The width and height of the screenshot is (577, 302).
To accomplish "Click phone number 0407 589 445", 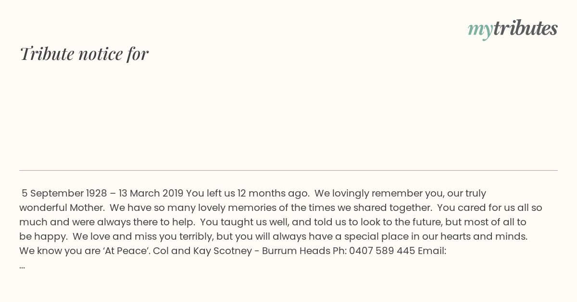I will coord(382,251).
